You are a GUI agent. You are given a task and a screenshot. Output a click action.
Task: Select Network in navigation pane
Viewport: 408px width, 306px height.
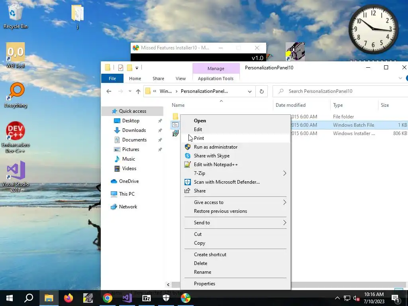click(128, 207)
